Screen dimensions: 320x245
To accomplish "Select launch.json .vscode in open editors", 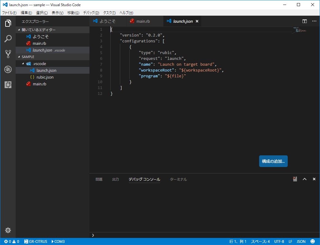I will pos(53,50).
